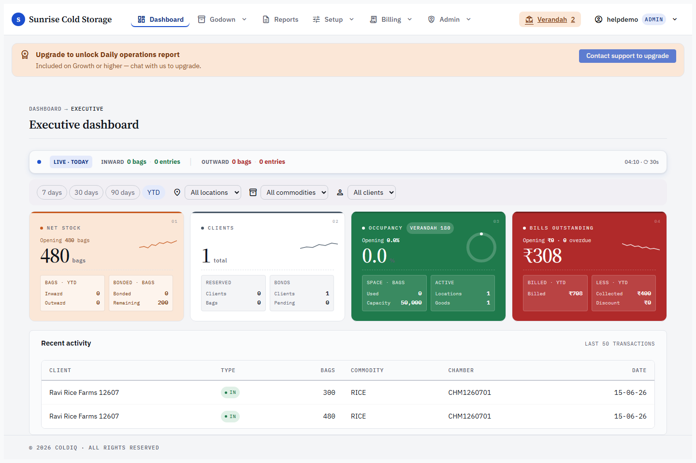The height and width of the screenshot is (463, 696).
Task: Expand the Admin chevron
Action: point(468,19)
